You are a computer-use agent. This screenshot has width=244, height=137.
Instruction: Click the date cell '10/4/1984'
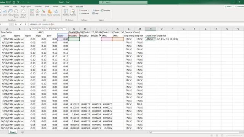(x=7, y=104)
